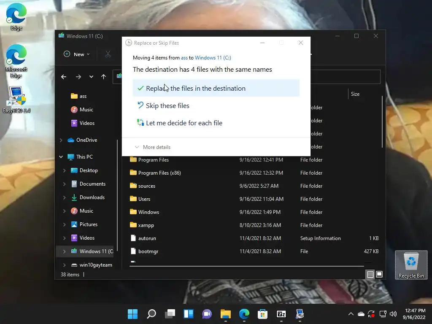432x324 pixels.
Task: Click the volume speaker tray icon
Action: (393, 314)
